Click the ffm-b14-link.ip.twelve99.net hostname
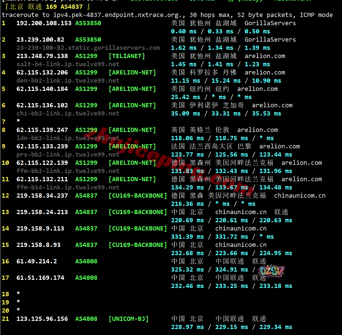Image resolution: width=342 pixels, height=335 pixels. pos(68,187)
